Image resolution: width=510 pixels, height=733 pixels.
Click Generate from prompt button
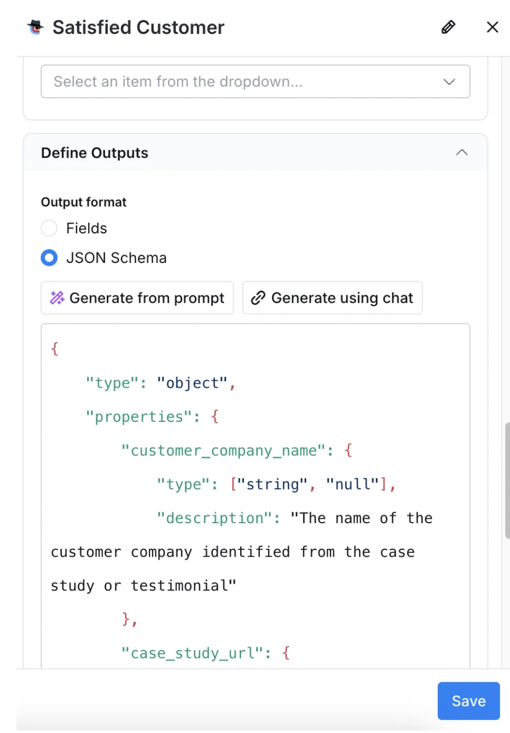(x=137, y=298)
